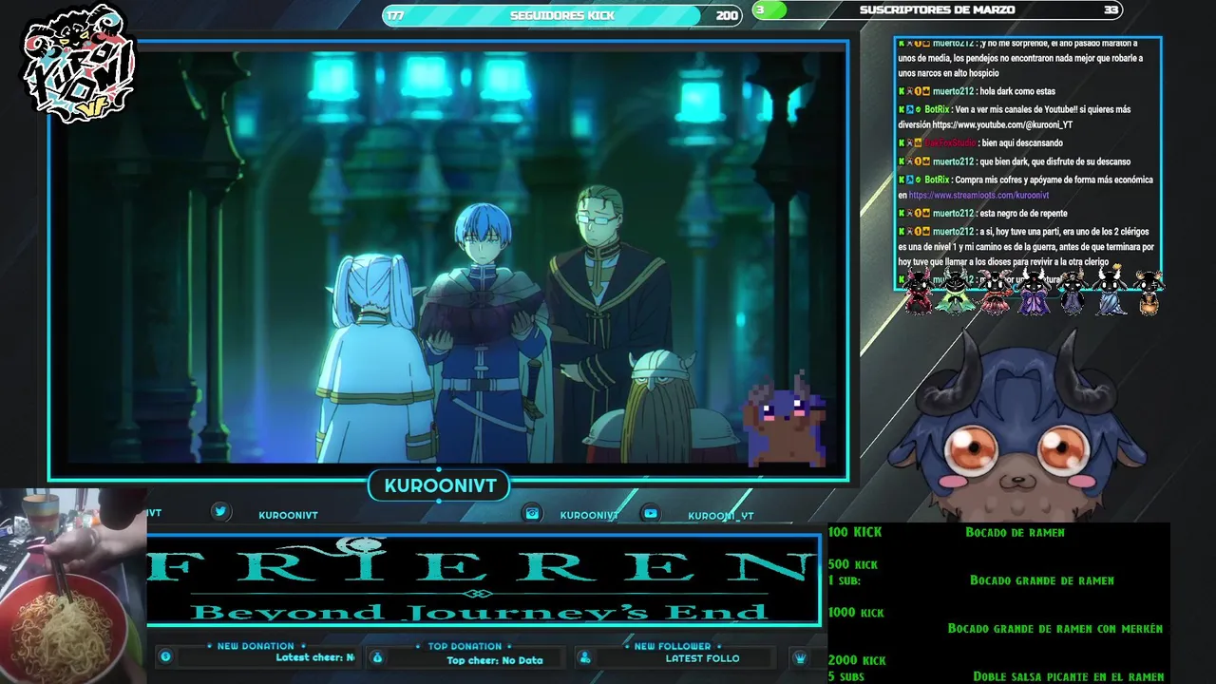
Task: Click the Frieren anime video frame
Action: 448,258
